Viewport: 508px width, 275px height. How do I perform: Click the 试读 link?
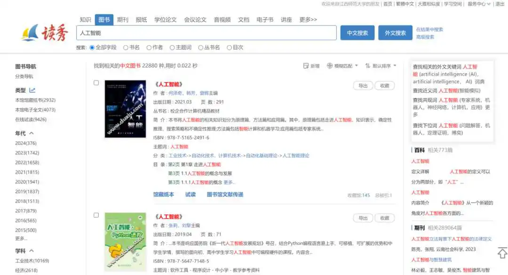(x=190, y=194)
